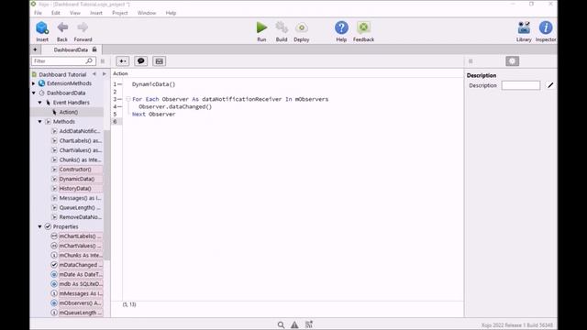Click the third icon in the editor toolbar
This screenshot has width=587, height=330.
pos(159,61)
